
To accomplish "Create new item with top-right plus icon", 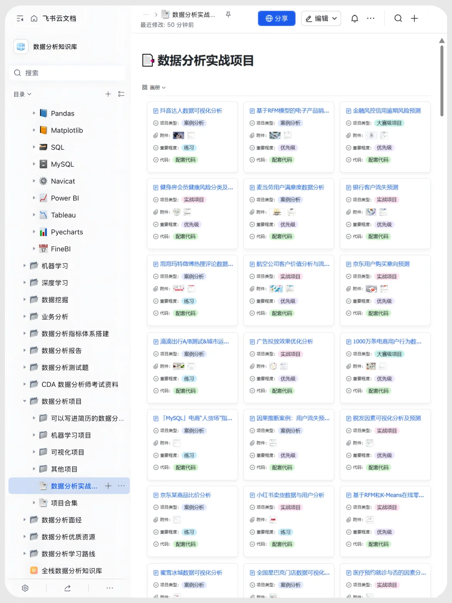I will tap(414, 18).
